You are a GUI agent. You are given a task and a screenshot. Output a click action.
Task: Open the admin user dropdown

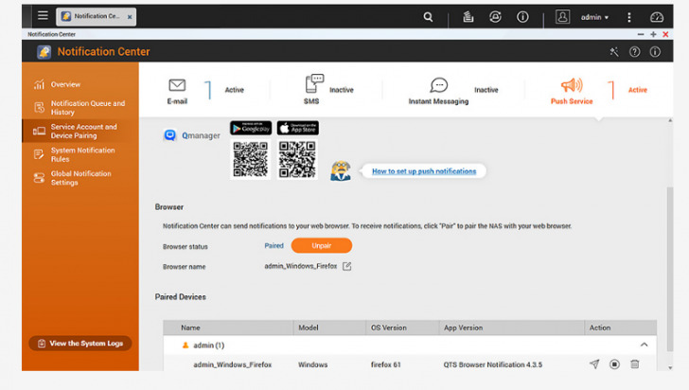(x=594, y=17)
